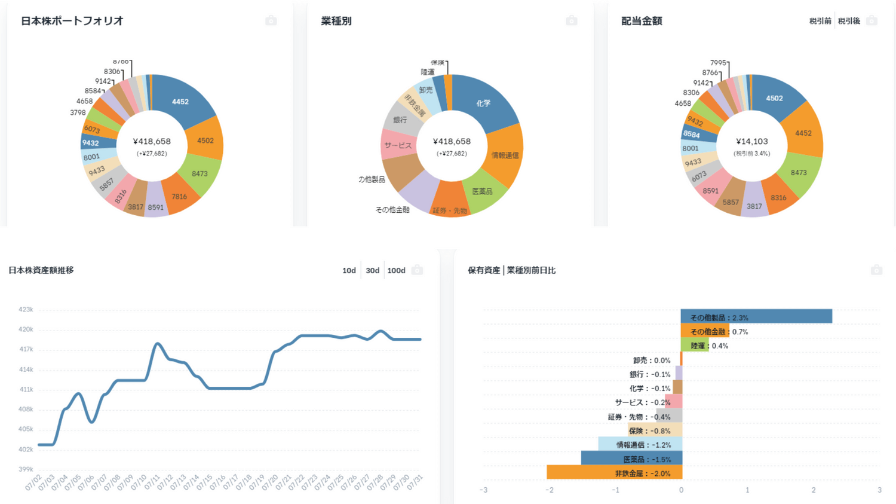
Task: Click the 医薬品 segment in the industry donut
Action: coord(482,191)
